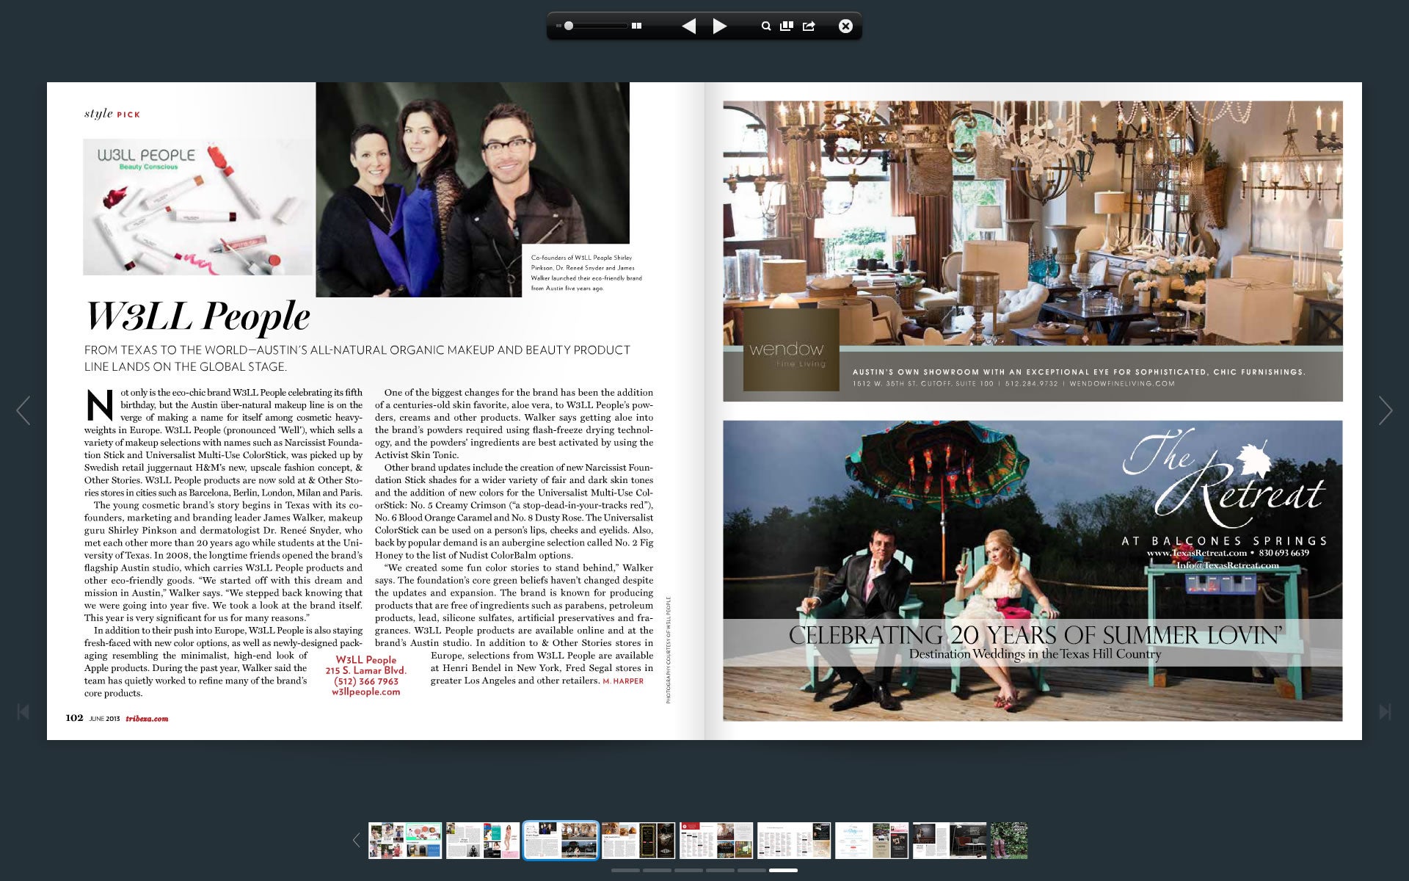Click the share arrow icon

(x=809, y=26)
